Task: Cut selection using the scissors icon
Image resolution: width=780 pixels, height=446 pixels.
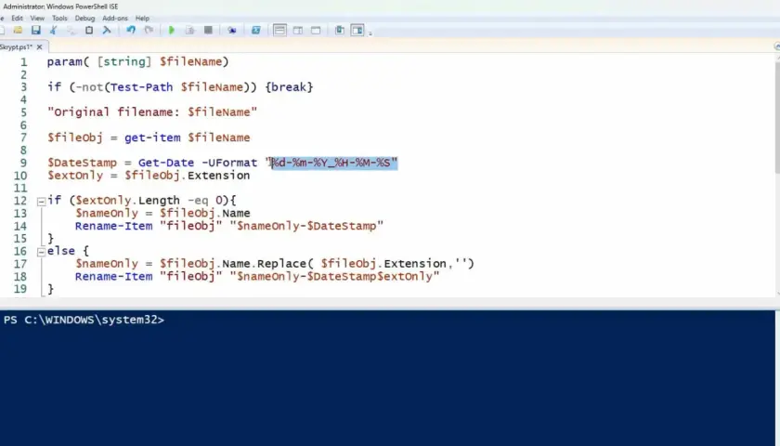Action: point(53,31)
